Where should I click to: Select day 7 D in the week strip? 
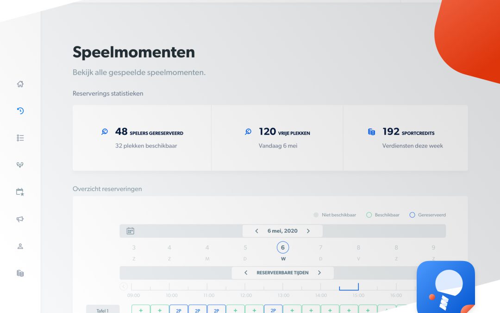pos(320,252)
